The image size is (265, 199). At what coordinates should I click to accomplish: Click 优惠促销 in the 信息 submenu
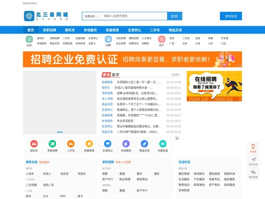[x=67, y=43]
